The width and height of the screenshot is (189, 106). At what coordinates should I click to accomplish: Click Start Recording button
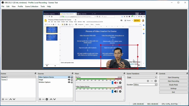pos(173,81)
